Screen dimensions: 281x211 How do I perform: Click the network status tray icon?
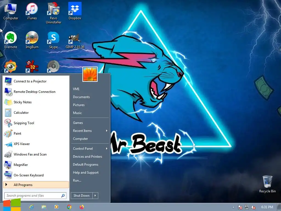tap(247, 207)
